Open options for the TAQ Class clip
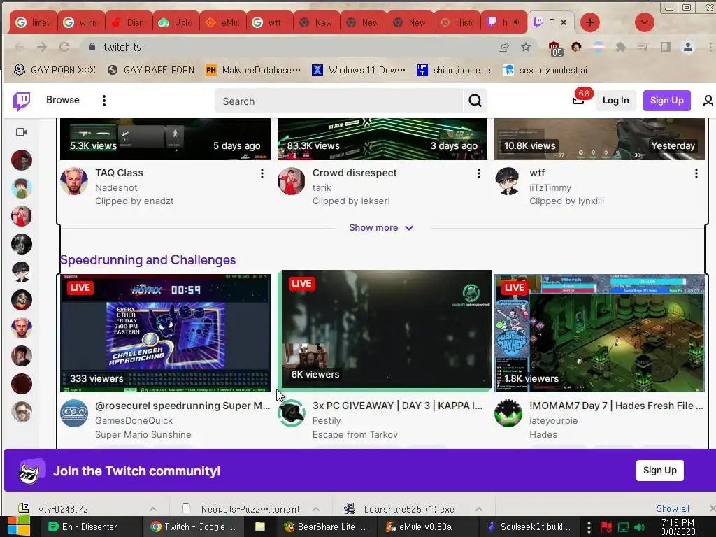The image size is (716, 537). click(x=262, y=173)
